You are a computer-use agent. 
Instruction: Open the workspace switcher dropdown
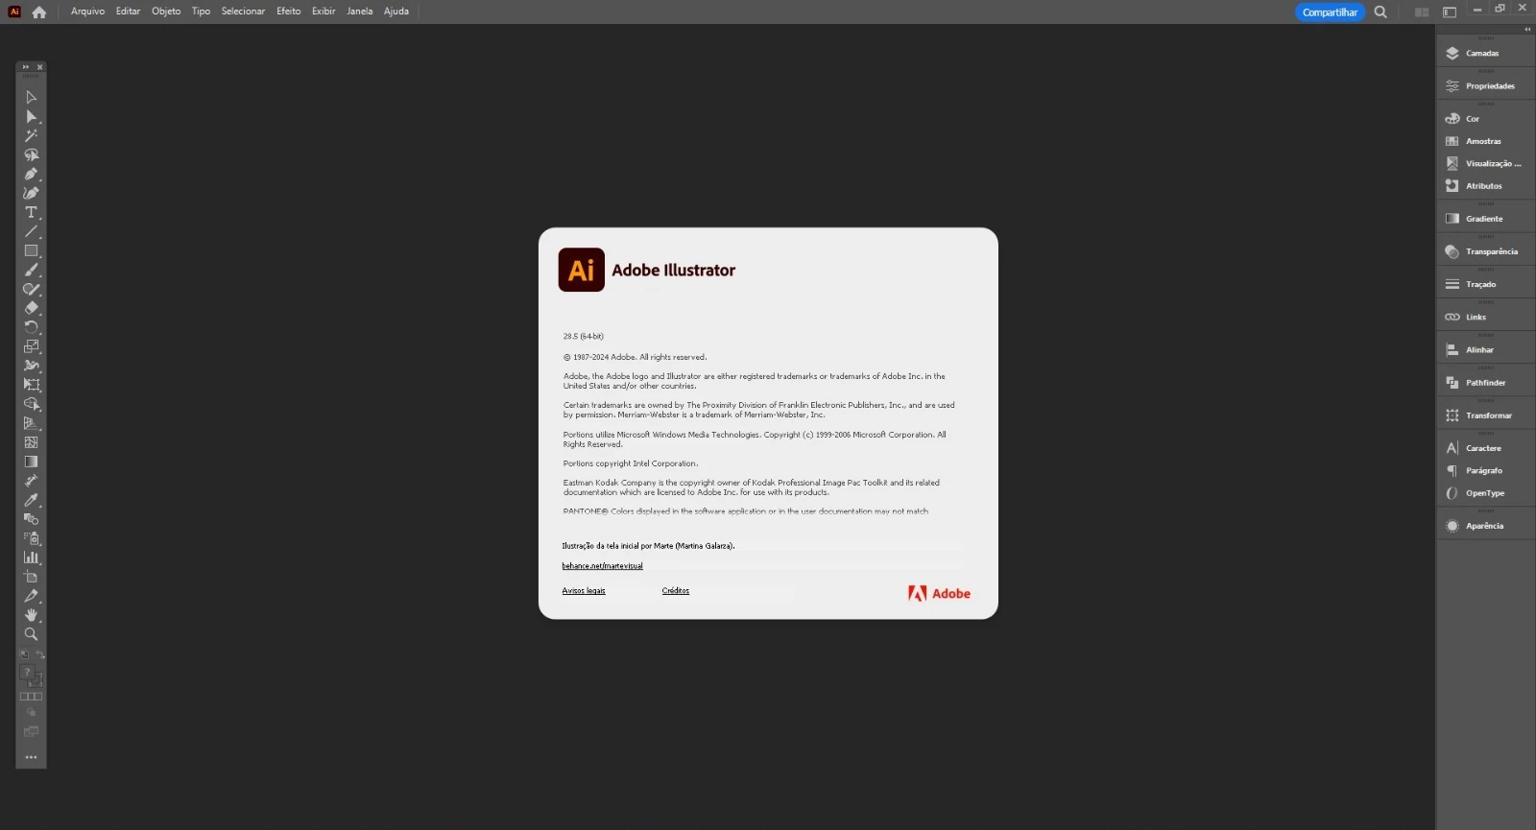(1450, 12)
